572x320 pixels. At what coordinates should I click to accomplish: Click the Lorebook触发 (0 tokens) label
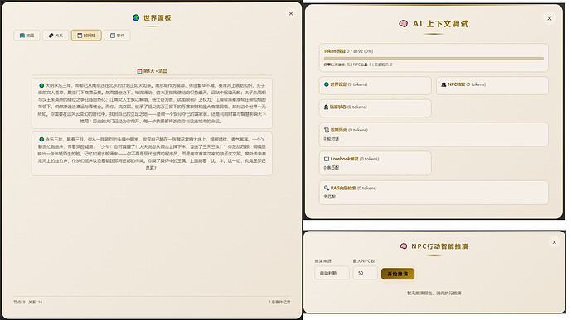355,159
